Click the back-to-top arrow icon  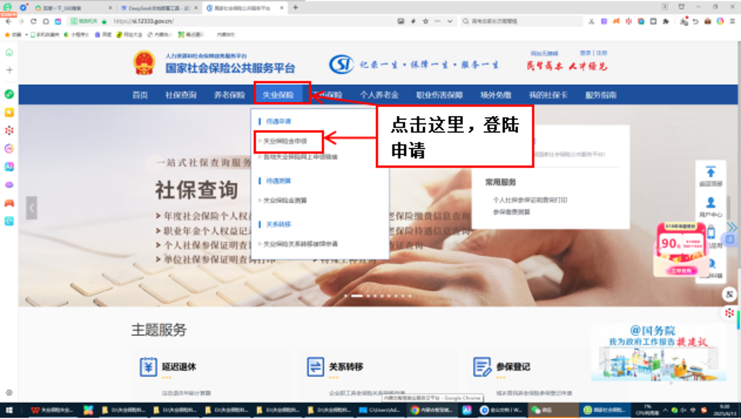pyautogui.click(x=710, y=172)
